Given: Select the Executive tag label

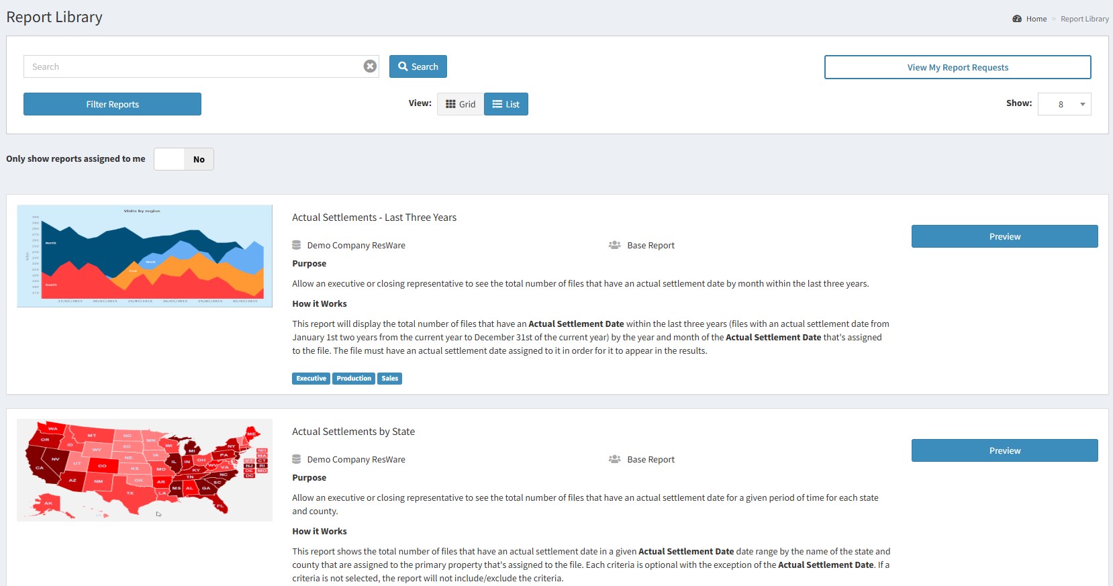Looking at the screenshot, I should click(x=311, y=379).
